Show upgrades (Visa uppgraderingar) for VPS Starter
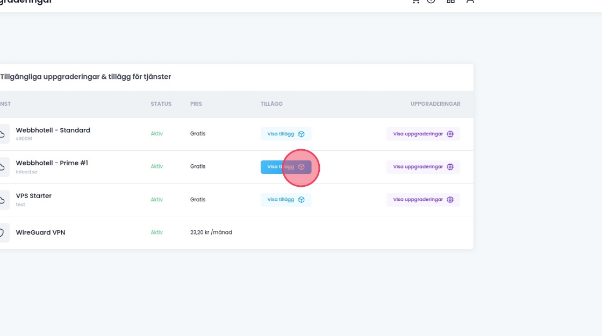Viewport: 602px width, 336px height. pyautogui.click(x=423, y=200)
